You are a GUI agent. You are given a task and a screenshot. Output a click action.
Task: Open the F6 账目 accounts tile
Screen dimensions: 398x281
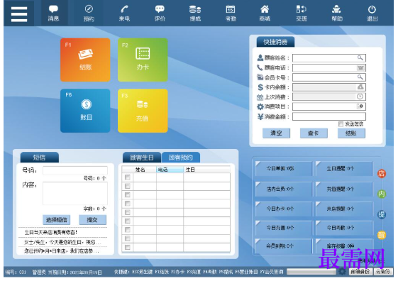85,111
